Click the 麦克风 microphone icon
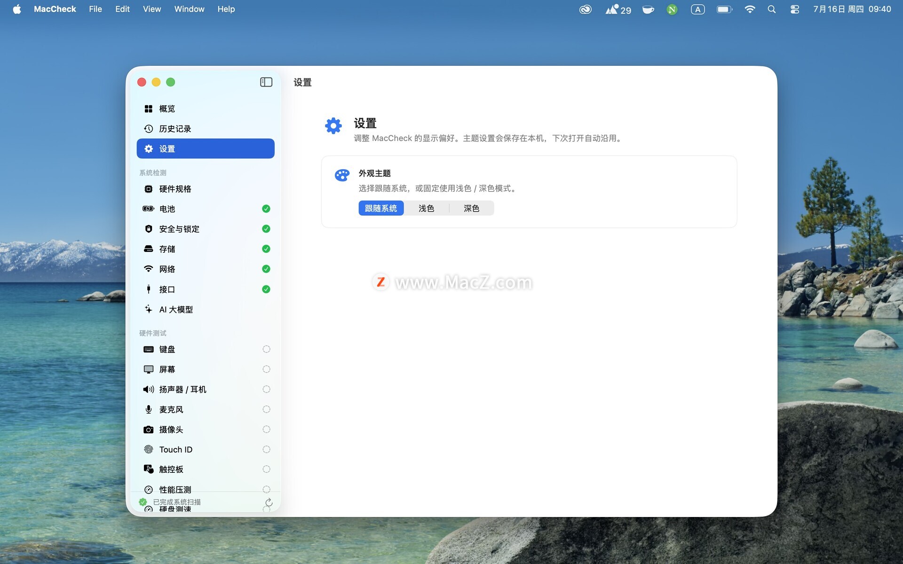This screenshot has height=564, width=903. click(x=149, y=409)
